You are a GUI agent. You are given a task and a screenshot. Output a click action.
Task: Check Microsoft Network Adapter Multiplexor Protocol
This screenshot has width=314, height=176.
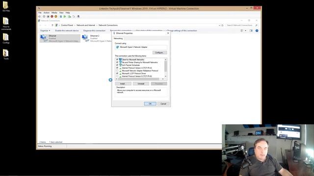pos(117,70)
